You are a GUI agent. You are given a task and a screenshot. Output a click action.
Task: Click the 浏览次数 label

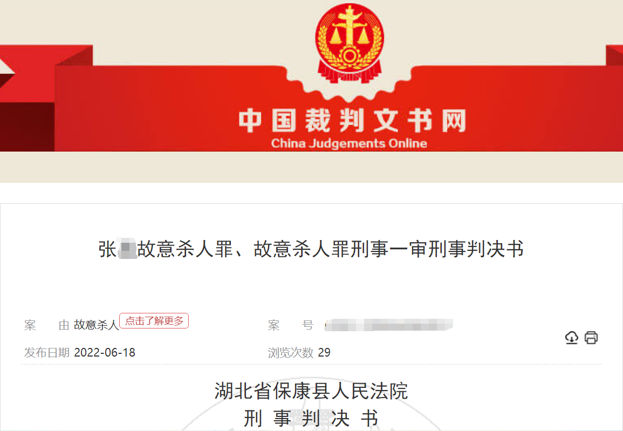290,352
